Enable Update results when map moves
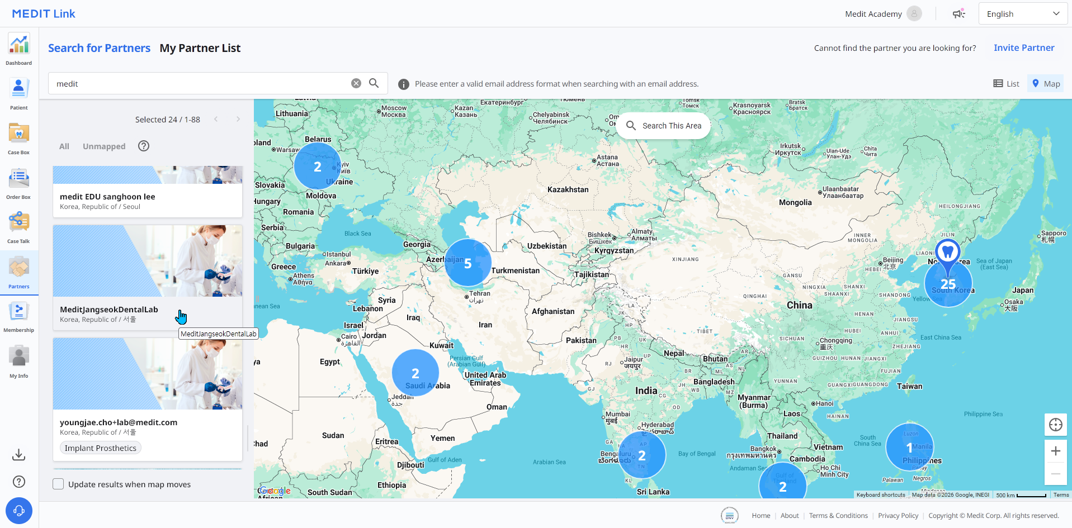 (x=58, y=484)
